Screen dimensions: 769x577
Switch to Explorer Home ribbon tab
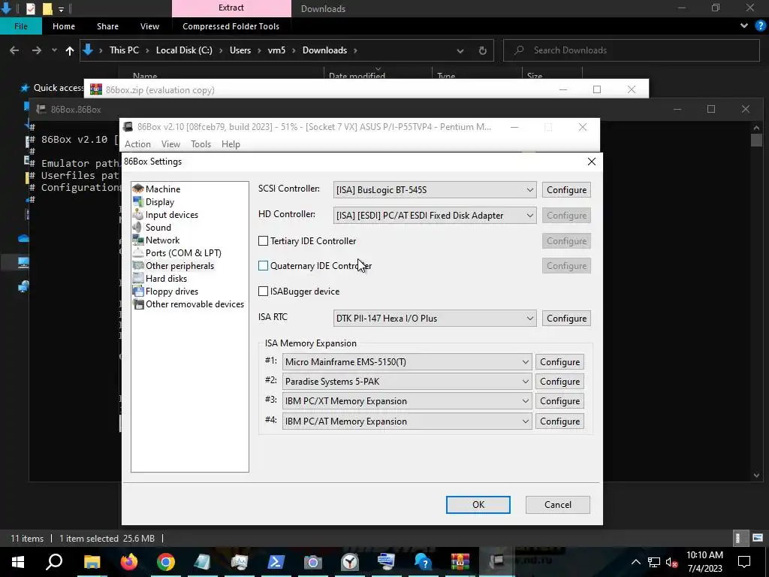click(x=64, y=26)
